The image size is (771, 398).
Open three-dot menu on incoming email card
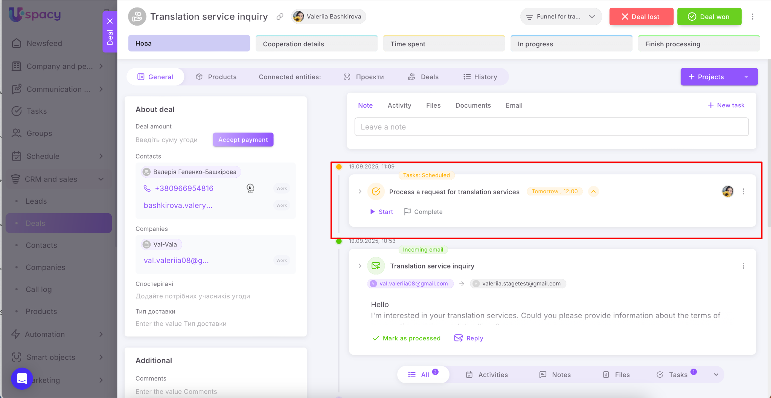[x=743, y=266]
